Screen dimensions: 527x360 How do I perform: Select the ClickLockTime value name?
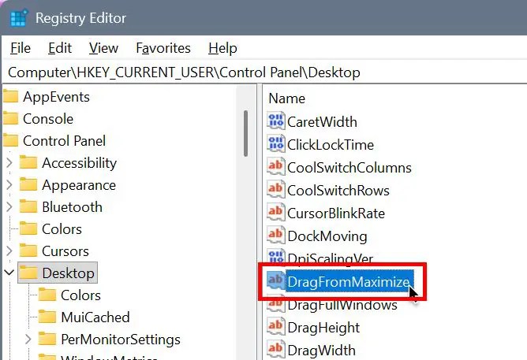[x=331, y=145]
